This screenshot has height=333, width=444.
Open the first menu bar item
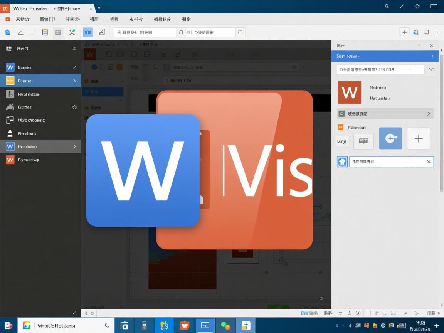[22, 19]
